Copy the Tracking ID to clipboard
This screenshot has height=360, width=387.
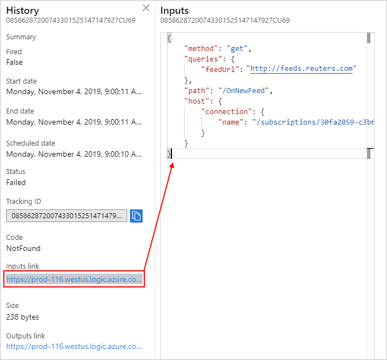tap(136, 215)
